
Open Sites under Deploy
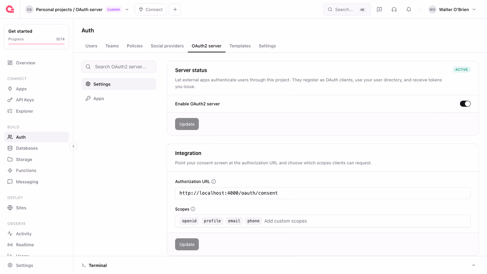coord(37,208)
